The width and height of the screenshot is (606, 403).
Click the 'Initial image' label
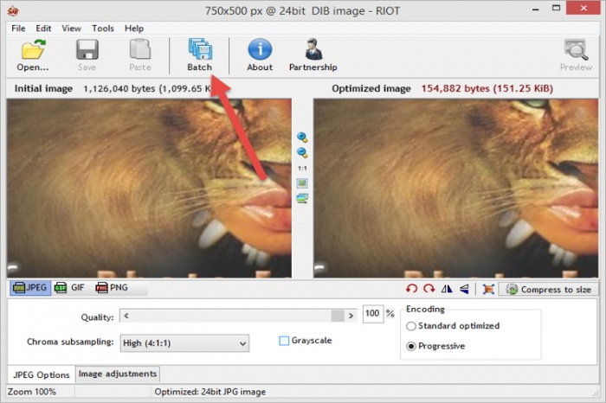click(x=43, y=88)
